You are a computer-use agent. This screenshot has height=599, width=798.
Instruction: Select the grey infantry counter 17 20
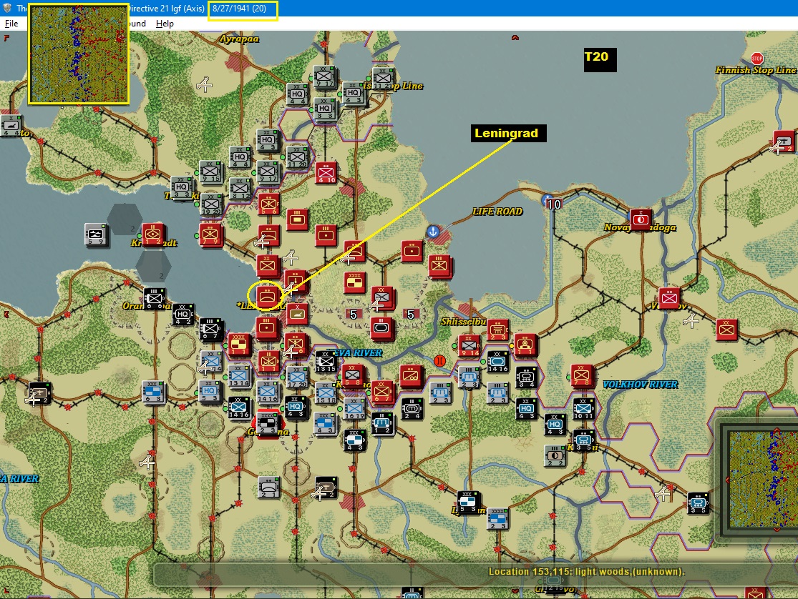tap(297, 378)
